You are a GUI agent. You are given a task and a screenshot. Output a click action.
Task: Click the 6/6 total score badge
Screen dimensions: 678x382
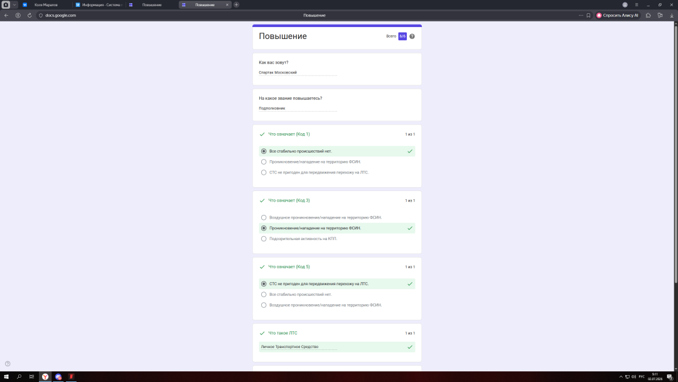point(402,36)
